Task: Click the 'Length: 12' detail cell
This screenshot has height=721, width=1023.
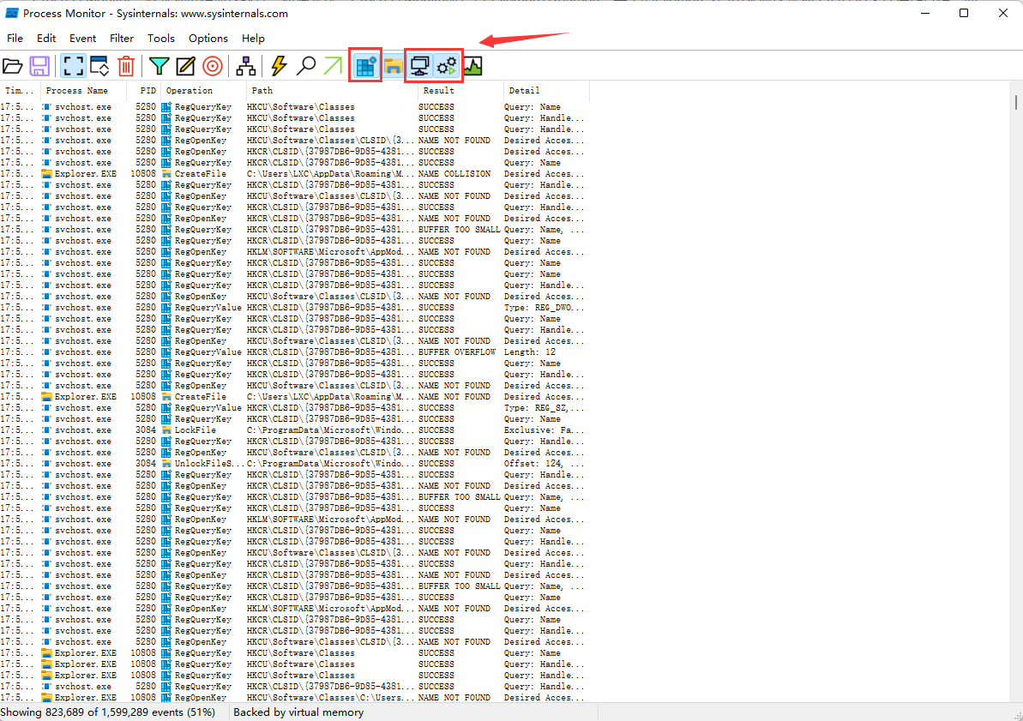Action: [530, 351]
